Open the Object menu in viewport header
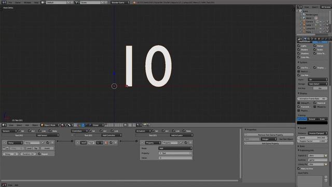This screenshot has height=187, width=332. [35, 125]
